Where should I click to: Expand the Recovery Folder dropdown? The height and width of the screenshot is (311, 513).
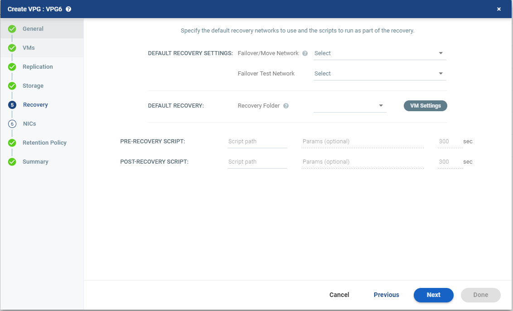tap(350, 105)
